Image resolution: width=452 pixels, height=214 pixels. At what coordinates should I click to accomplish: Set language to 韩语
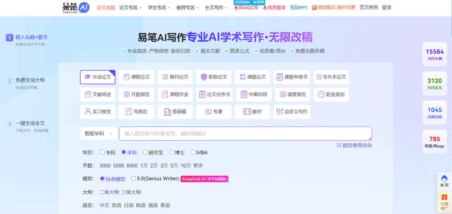point(141,205)
